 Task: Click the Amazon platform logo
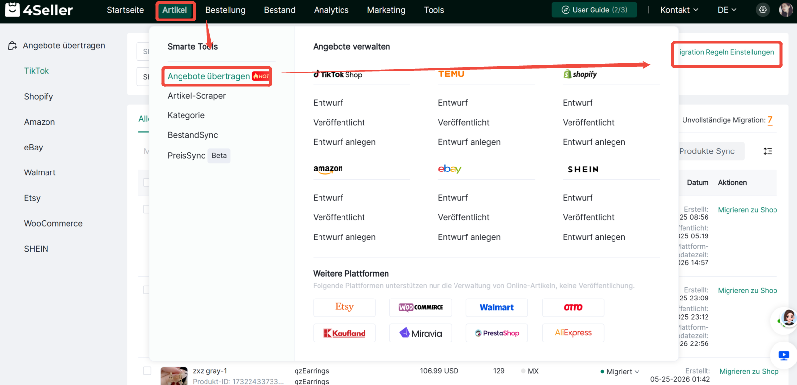click(x=328, y=169)
